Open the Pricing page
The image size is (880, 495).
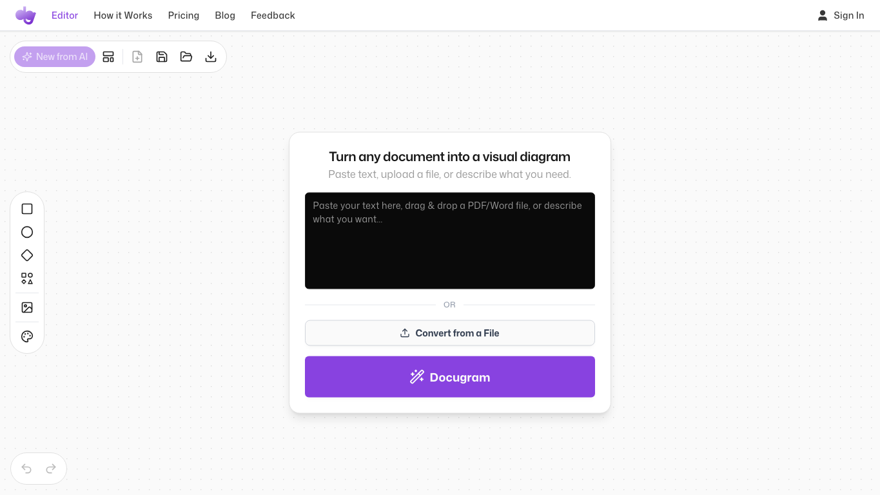184,15
